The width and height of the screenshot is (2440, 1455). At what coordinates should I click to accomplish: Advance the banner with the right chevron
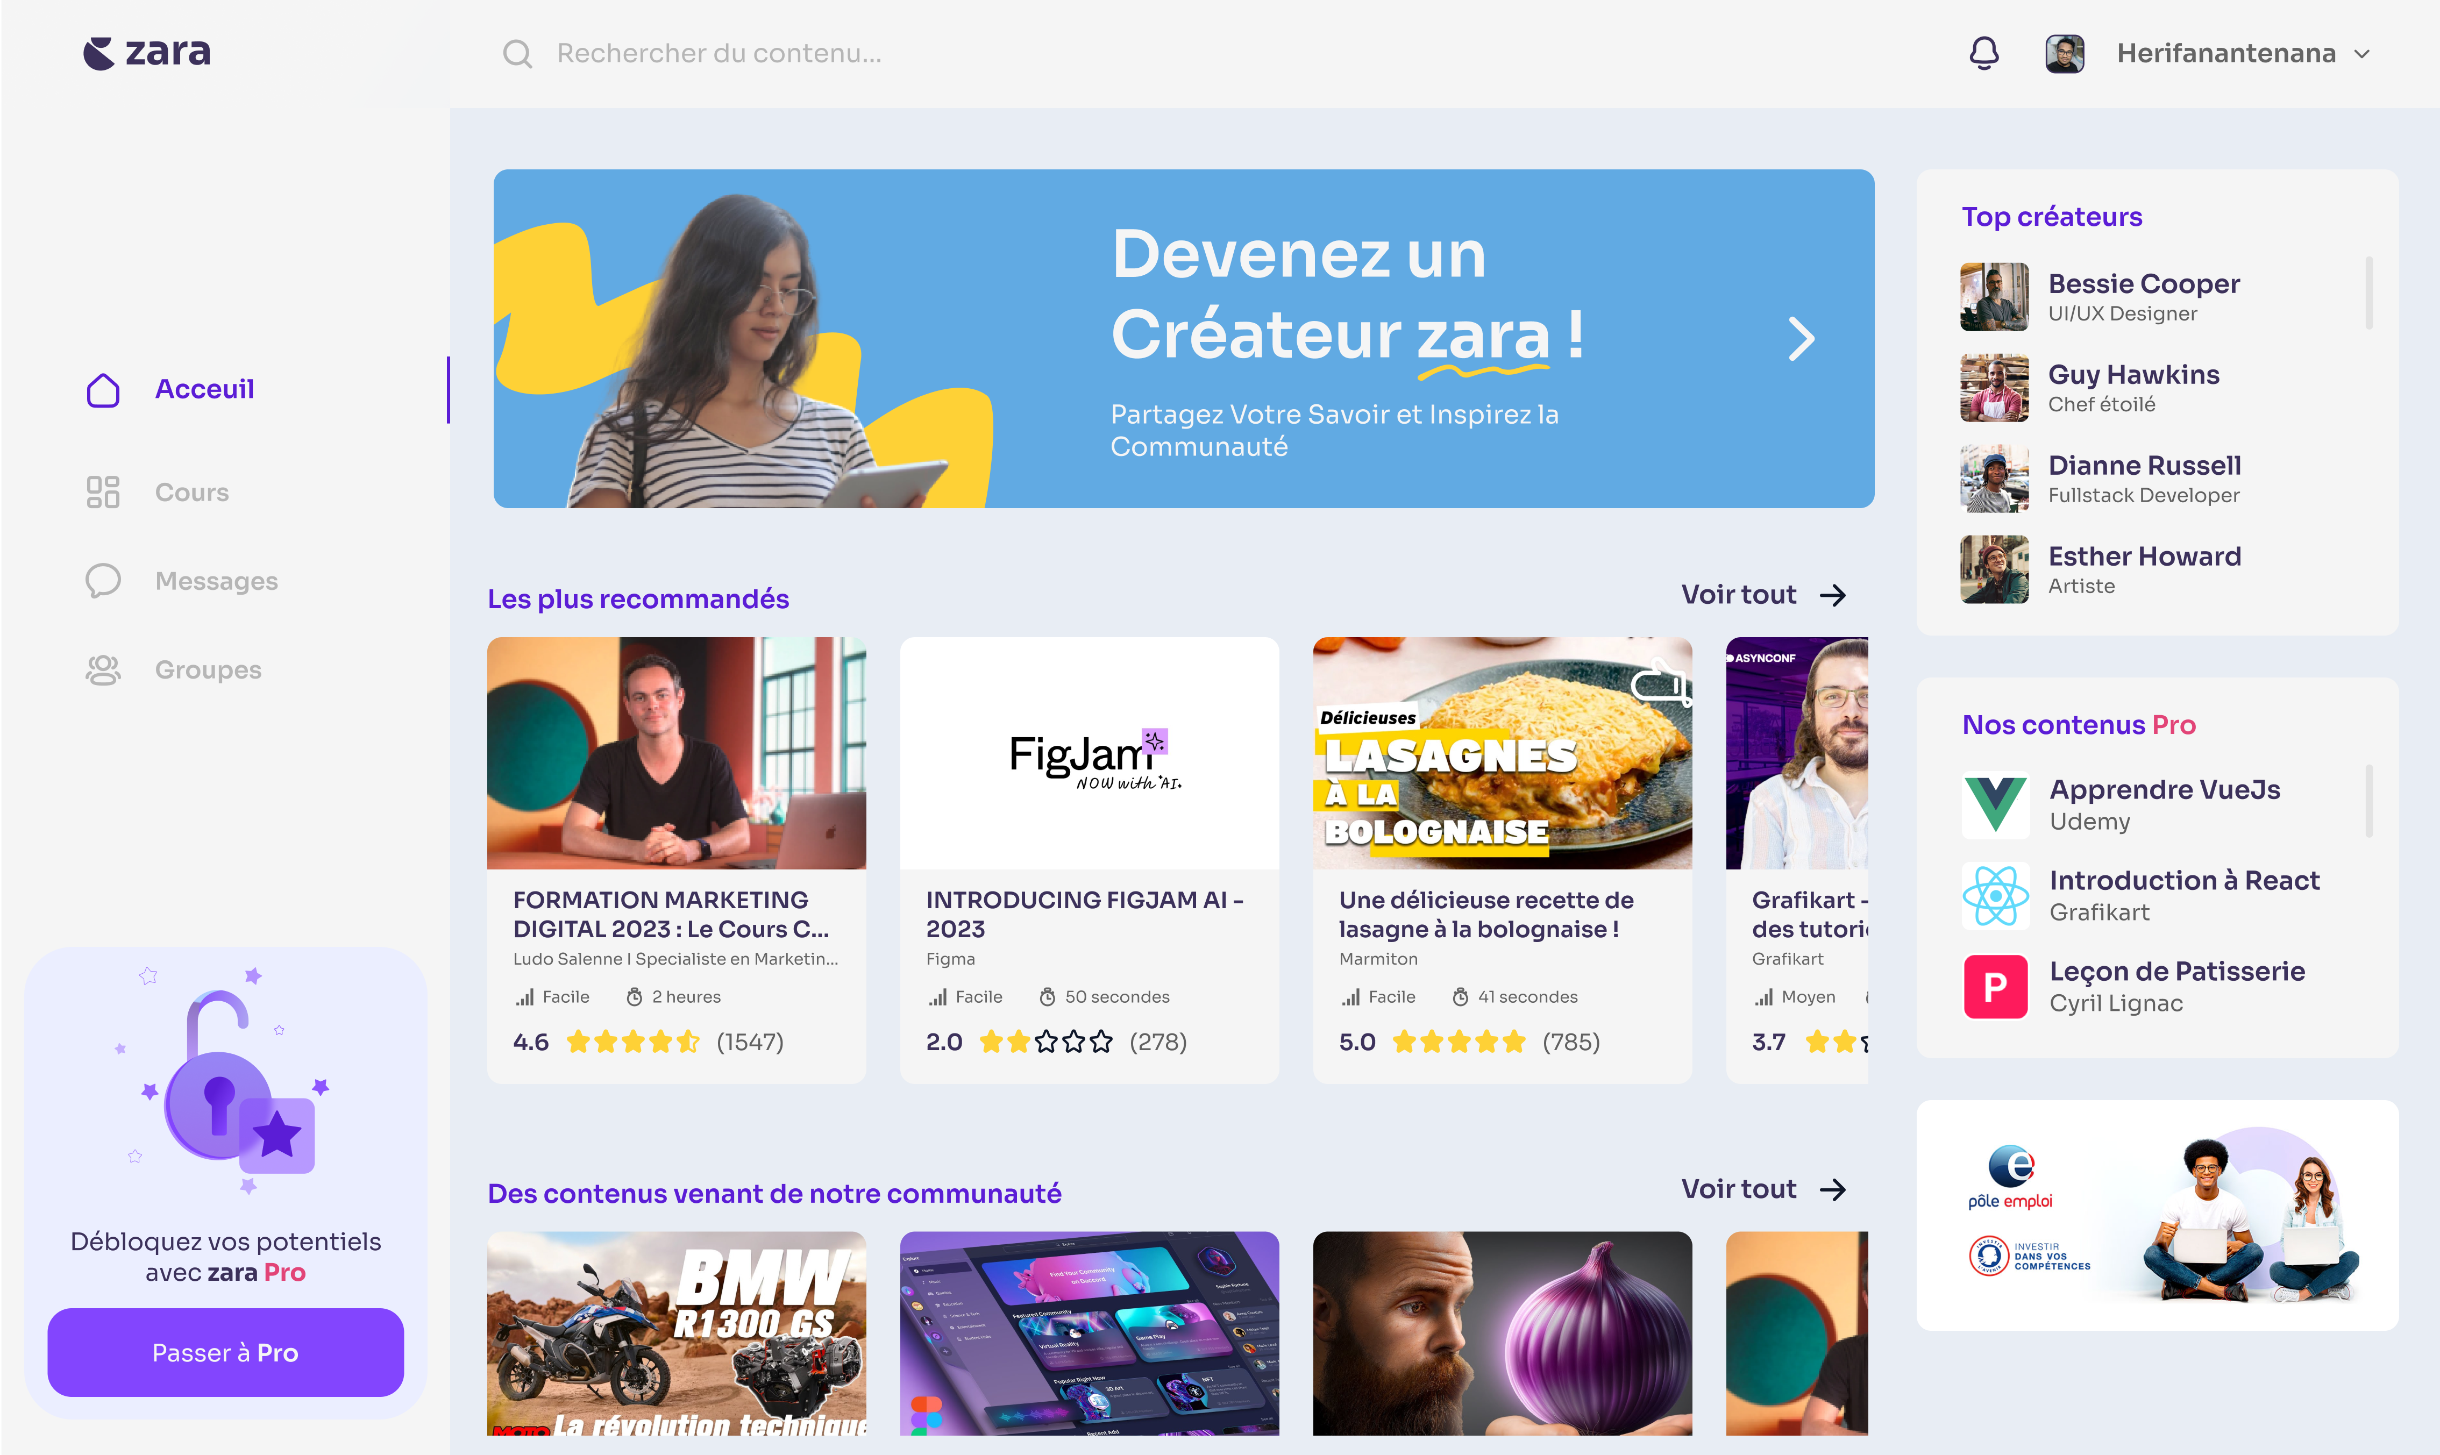pyautogui.click(x=1801, y=339)
